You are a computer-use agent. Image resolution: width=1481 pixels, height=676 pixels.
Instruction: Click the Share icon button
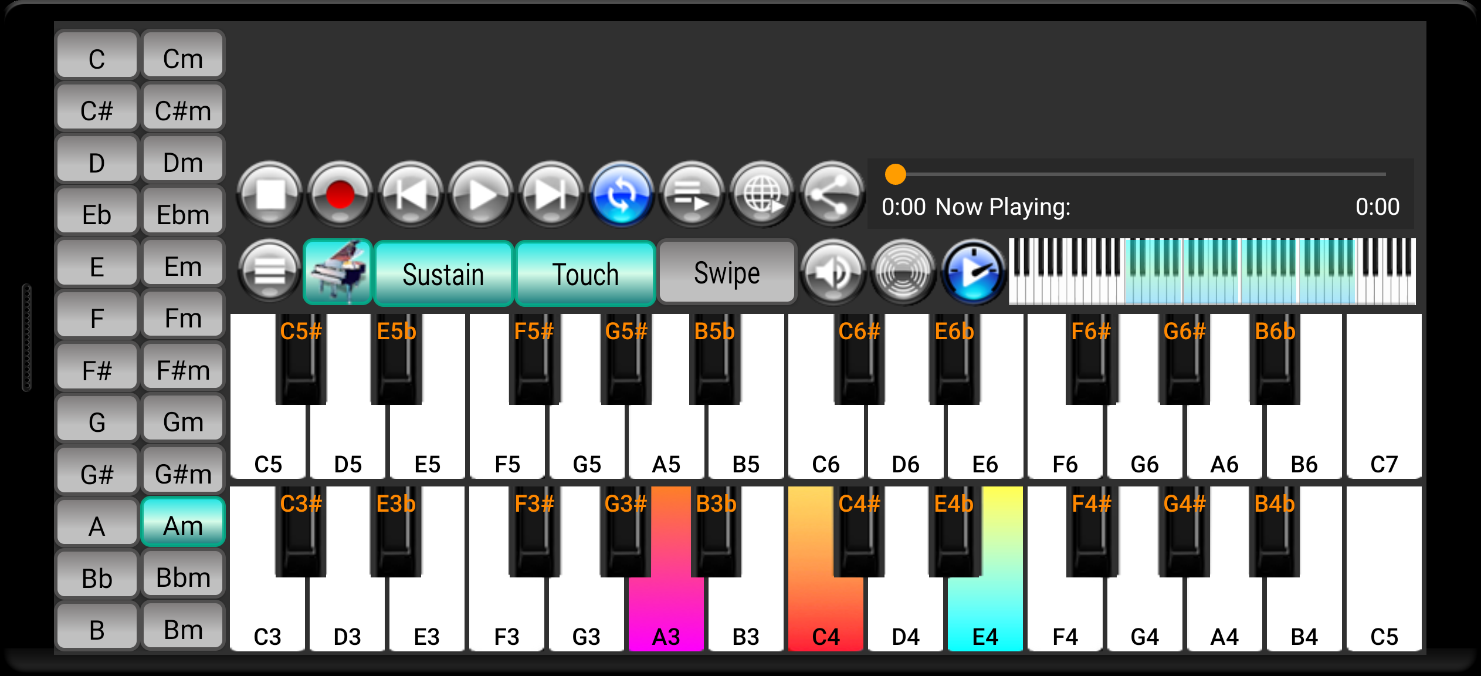point(833,194)
